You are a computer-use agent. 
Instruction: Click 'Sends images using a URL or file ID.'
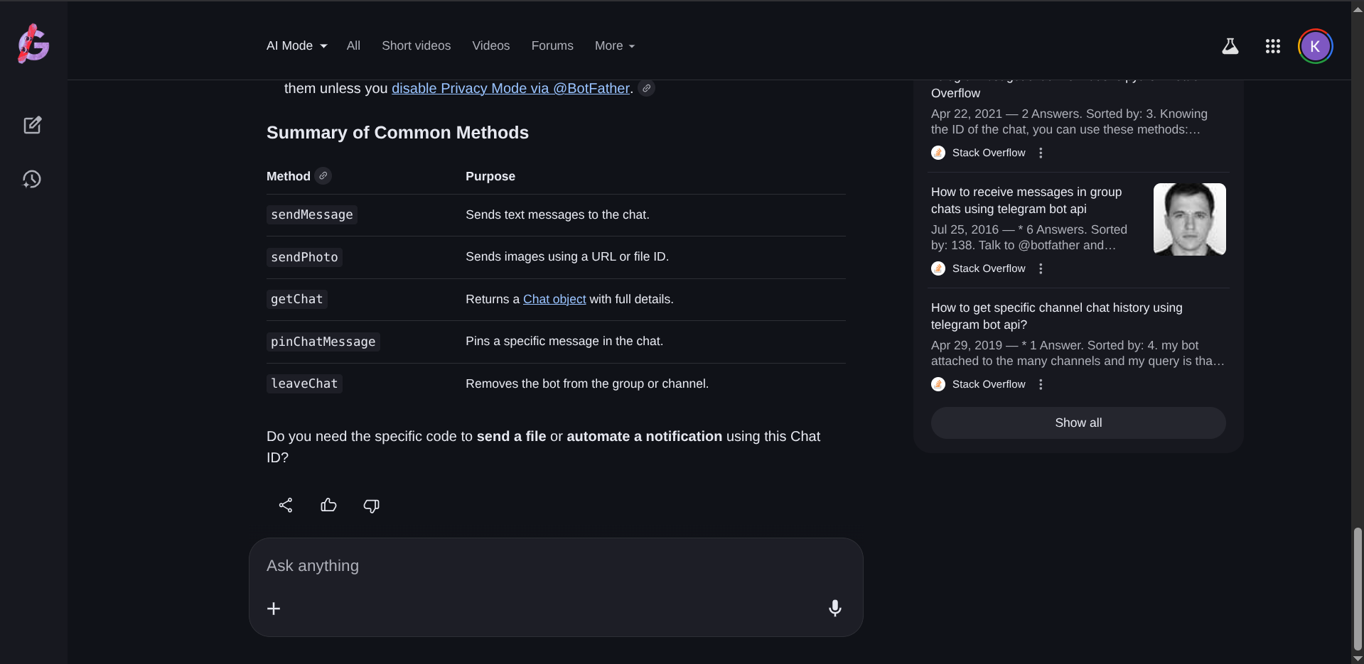point(567,256)
